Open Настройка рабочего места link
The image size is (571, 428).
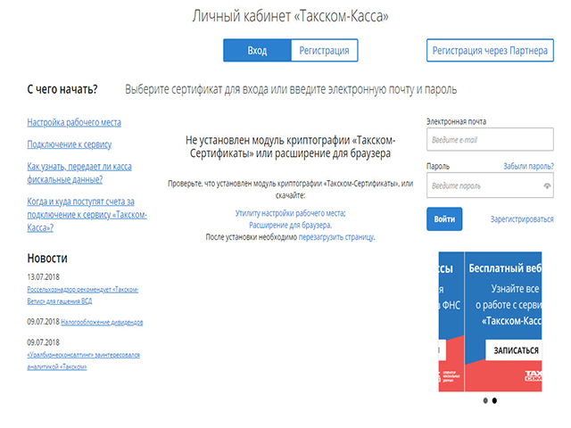(x=74, y=122)
